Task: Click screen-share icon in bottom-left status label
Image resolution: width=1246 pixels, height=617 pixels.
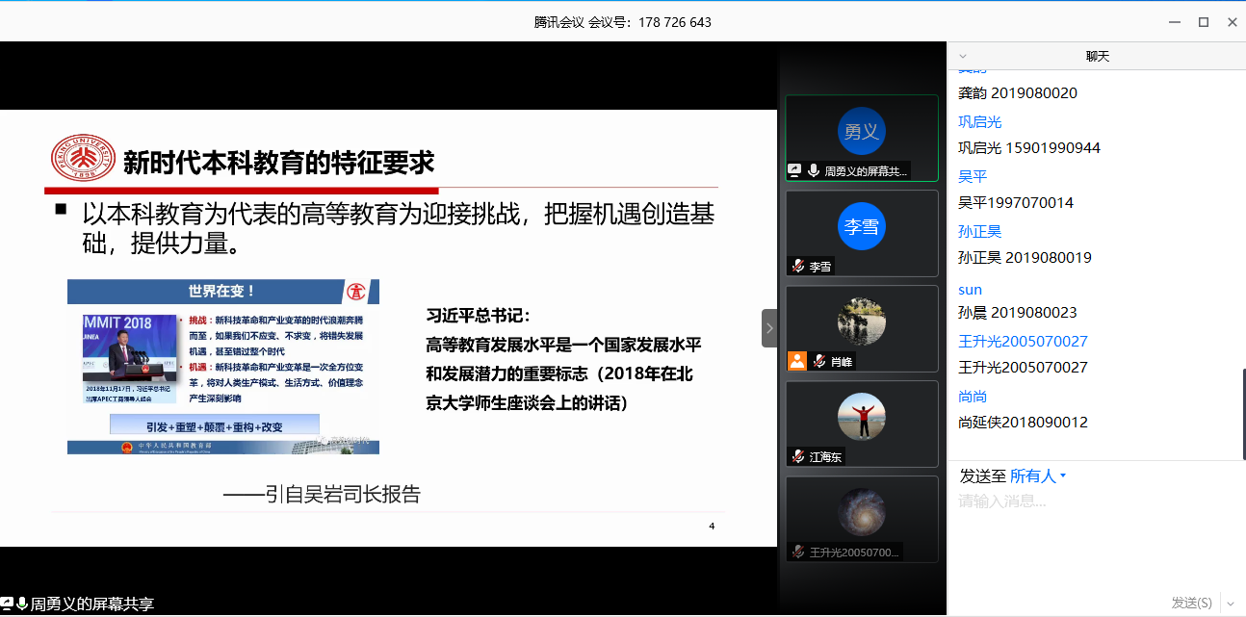Action: (x=7, y=604)
